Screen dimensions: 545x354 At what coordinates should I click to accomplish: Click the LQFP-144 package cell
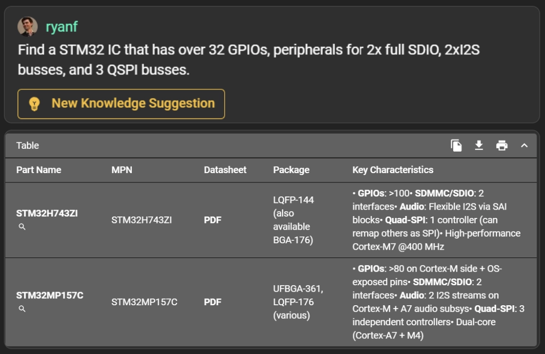point(293,199)
